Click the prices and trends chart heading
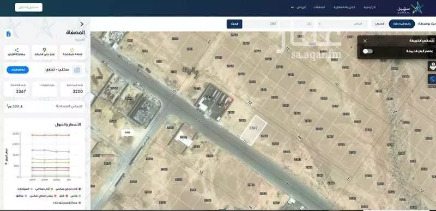436x211 pixels. point(68,124)
